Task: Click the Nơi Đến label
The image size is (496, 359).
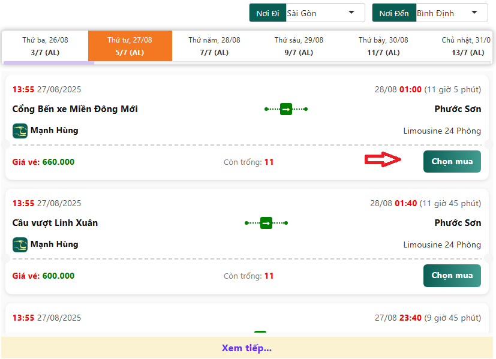Action: coord(393,13)
